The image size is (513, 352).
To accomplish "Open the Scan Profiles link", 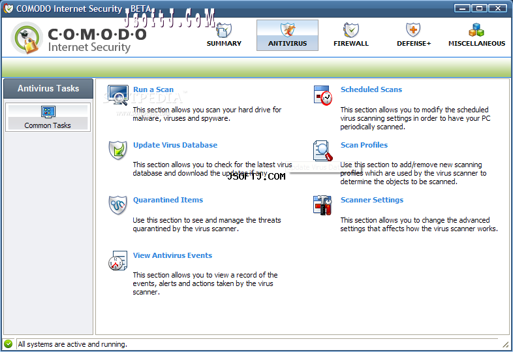I will (364, 145).
